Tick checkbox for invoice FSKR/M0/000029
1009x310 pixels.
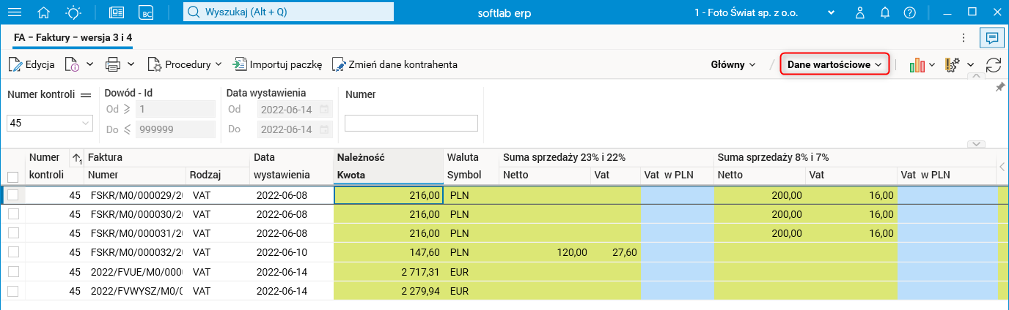(x=12, y=195)
